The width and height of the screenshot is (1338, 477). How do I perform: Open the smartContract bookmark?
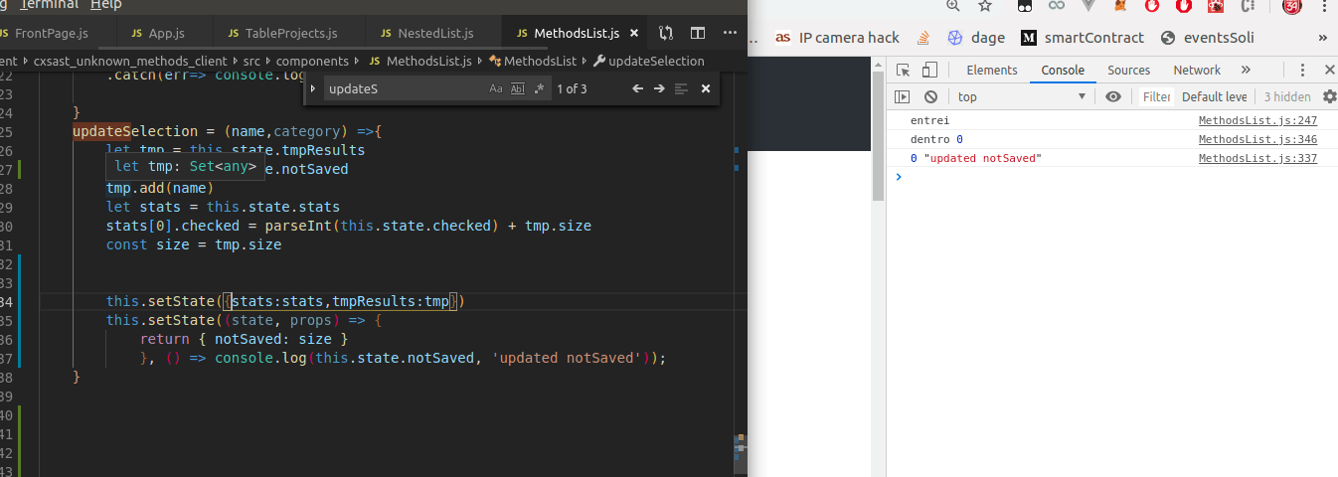(1083, 38)
